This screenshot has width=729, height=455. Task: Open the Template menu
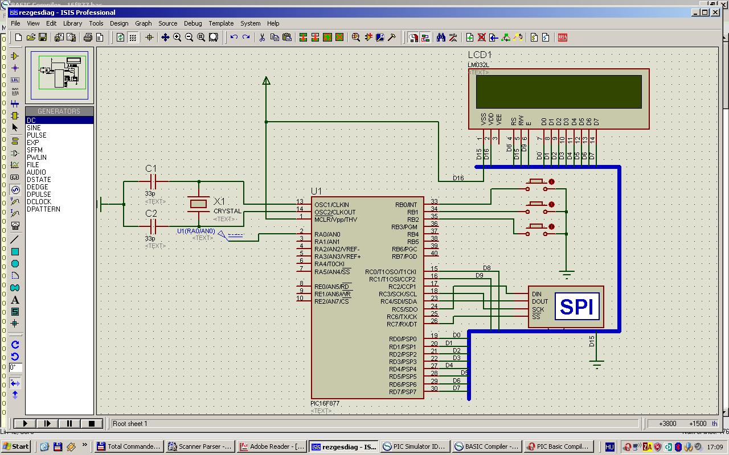coord(221,23)
